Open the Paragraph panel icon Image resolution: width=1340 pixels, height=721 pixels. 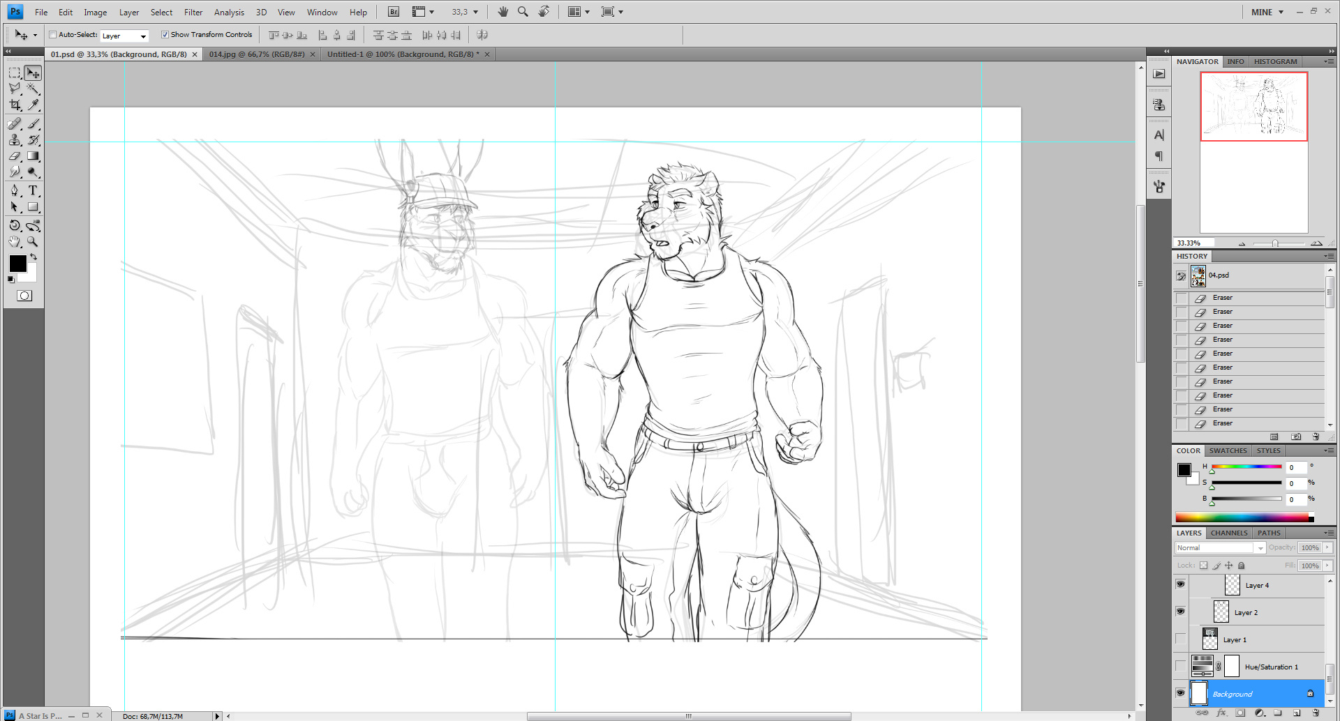click(x=1159, y=156)
